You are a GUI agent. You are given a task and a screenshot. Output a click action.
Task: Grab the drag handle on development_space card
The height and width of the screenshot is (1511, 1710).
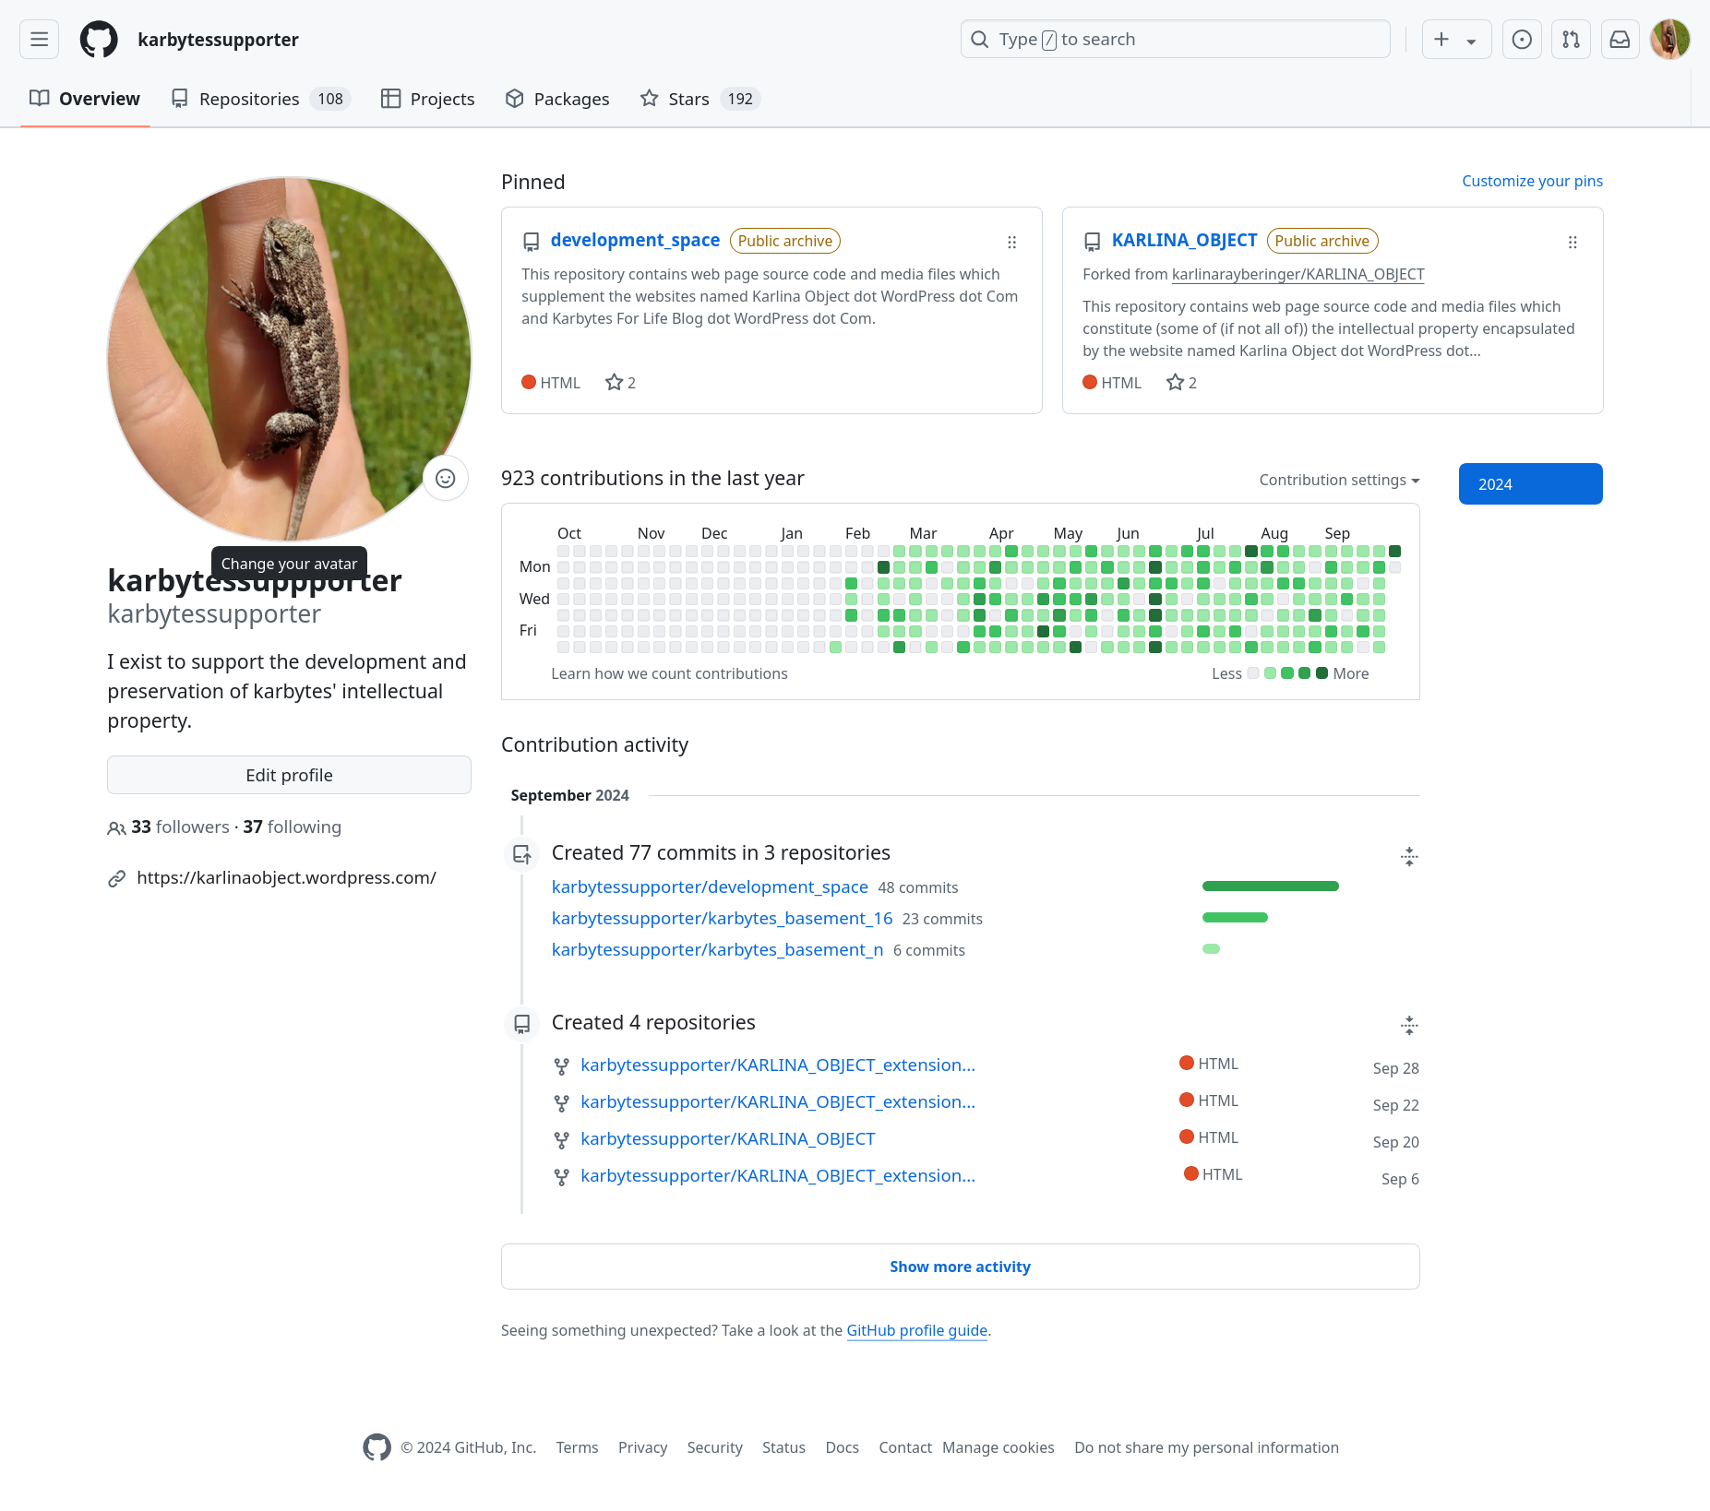1011,243
